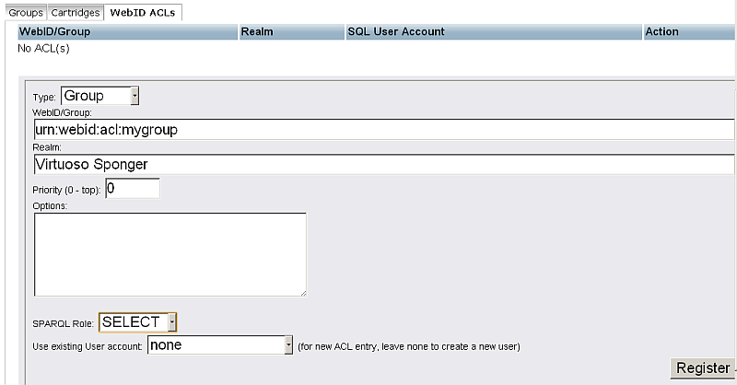Screen dimensions: 737x385
Task: Click the WebID/Group column header
Action: (x=54, y=31)
